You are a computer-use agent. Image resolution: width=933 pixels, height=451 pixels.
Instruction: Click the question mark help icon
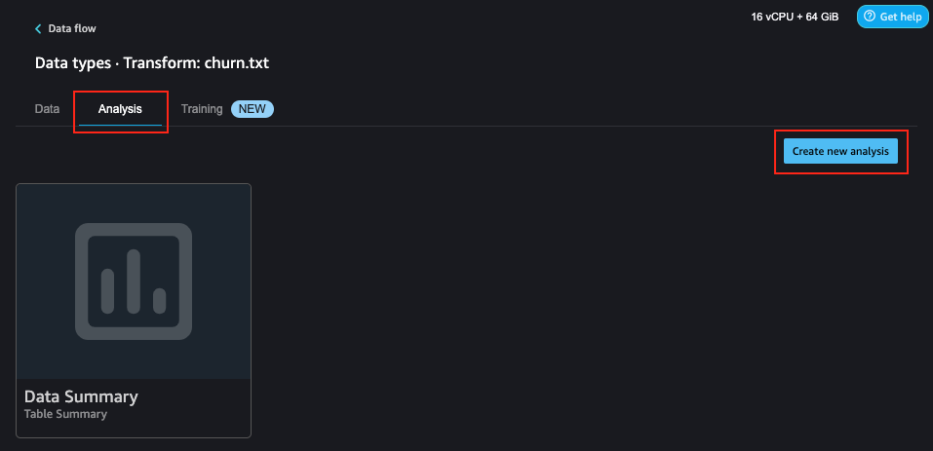[x=870, y=17]
